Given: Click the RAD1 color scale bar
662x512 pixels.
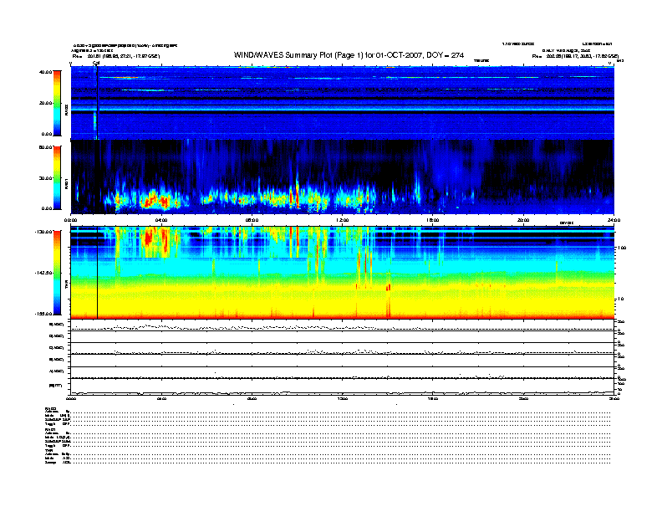Looking at the screenshot, I should [57, 178].
